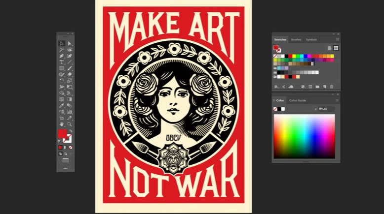Image resolution: width=384 pixels, height=214 pixels.
Task: Select the Shape Builder tool
Action: click(62, 93)
